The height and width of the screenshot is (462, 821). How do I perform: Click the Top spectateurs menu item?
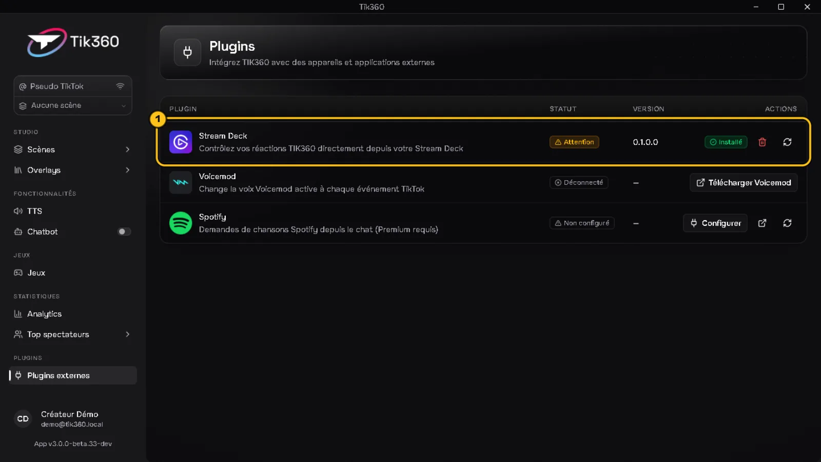click(73, 334)
